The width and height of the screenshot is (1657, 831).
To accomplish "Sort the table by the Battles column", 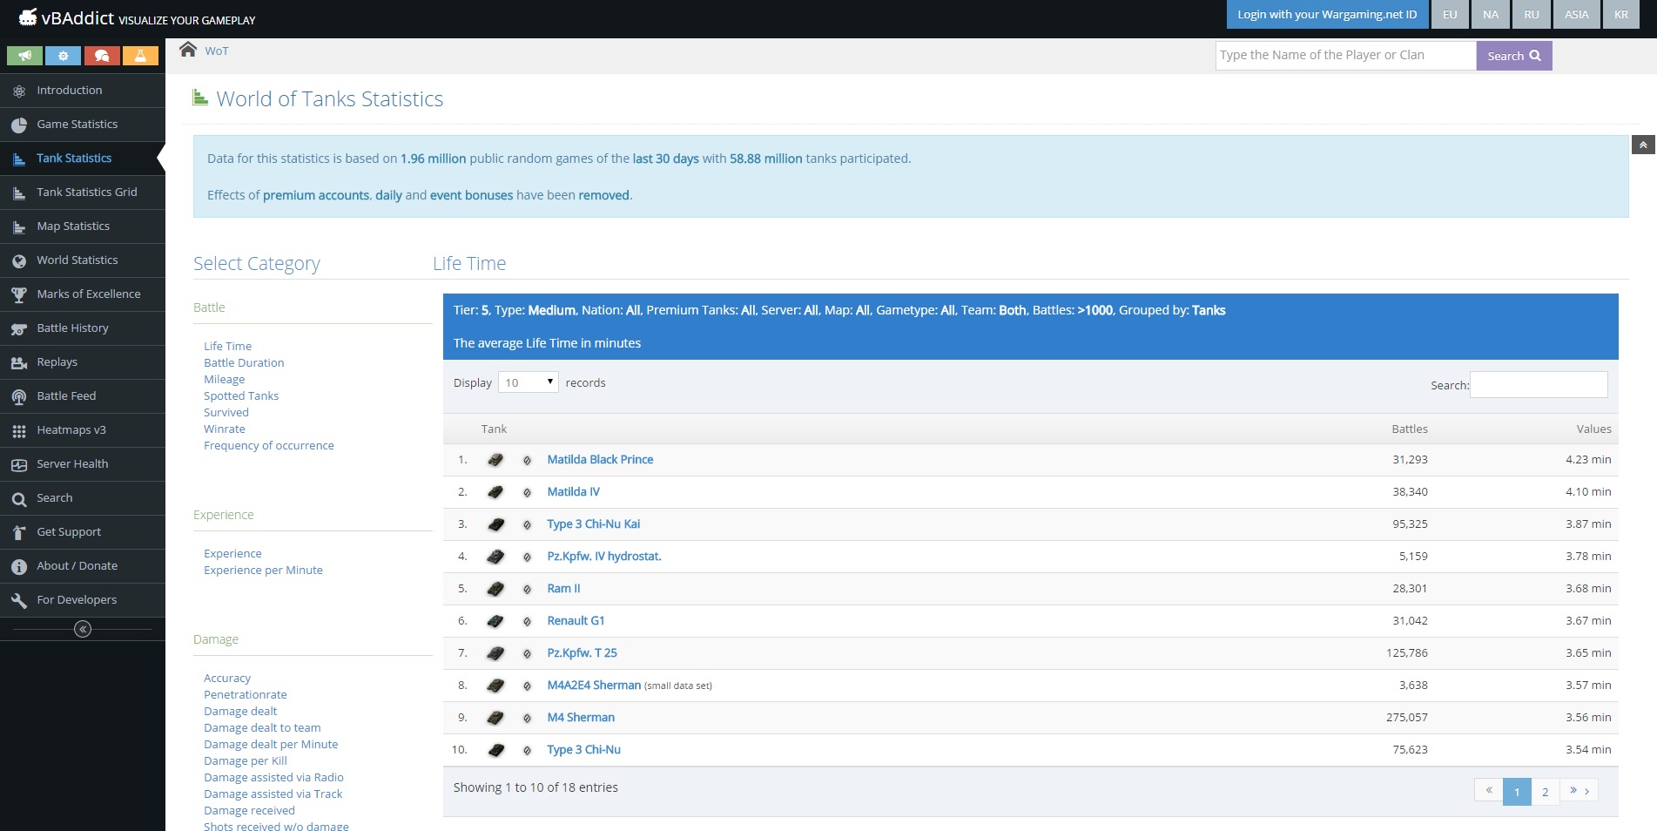I will click(x=1409, y=429).
